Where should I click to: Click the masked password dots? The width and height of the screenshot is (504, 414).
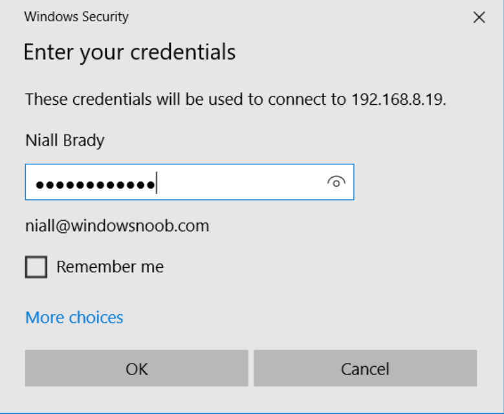[96, 185]
